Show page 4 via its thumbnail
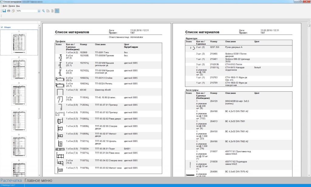 tap(19, 121)
